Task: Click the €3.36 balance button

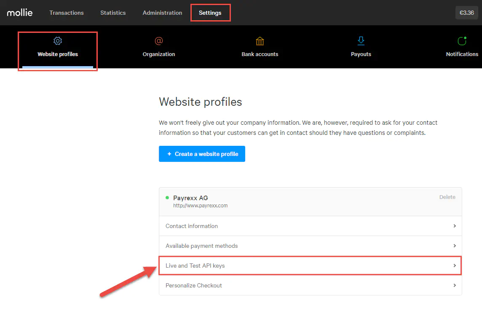Action: [466, 13]
